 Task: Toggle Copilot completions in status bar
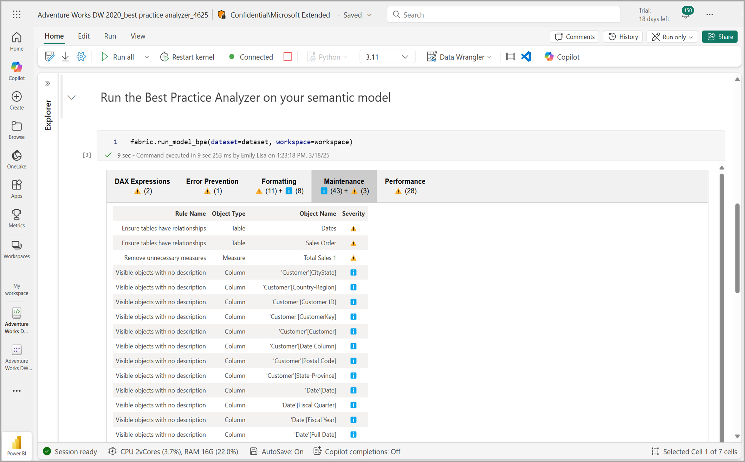[357, 451]
